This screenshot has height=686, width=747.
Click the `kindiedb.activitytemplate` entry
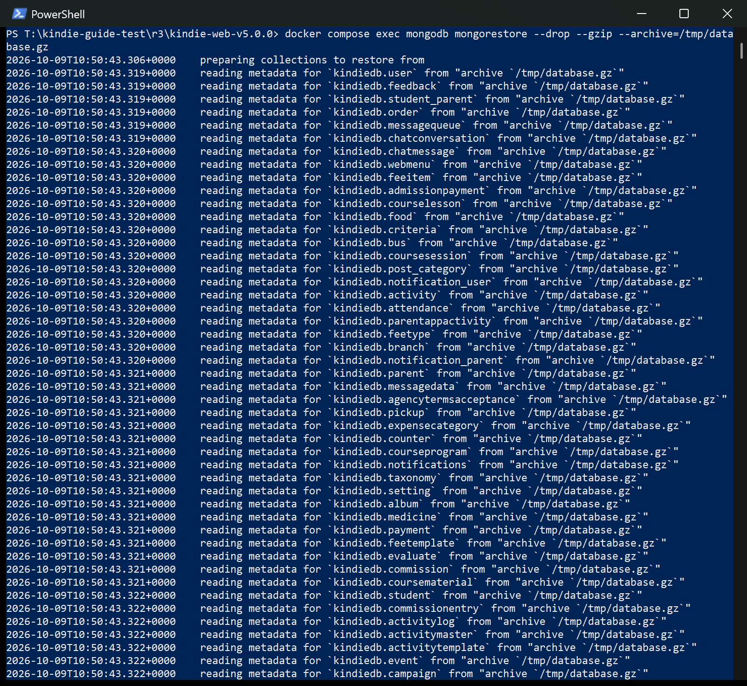click(409, 648)
